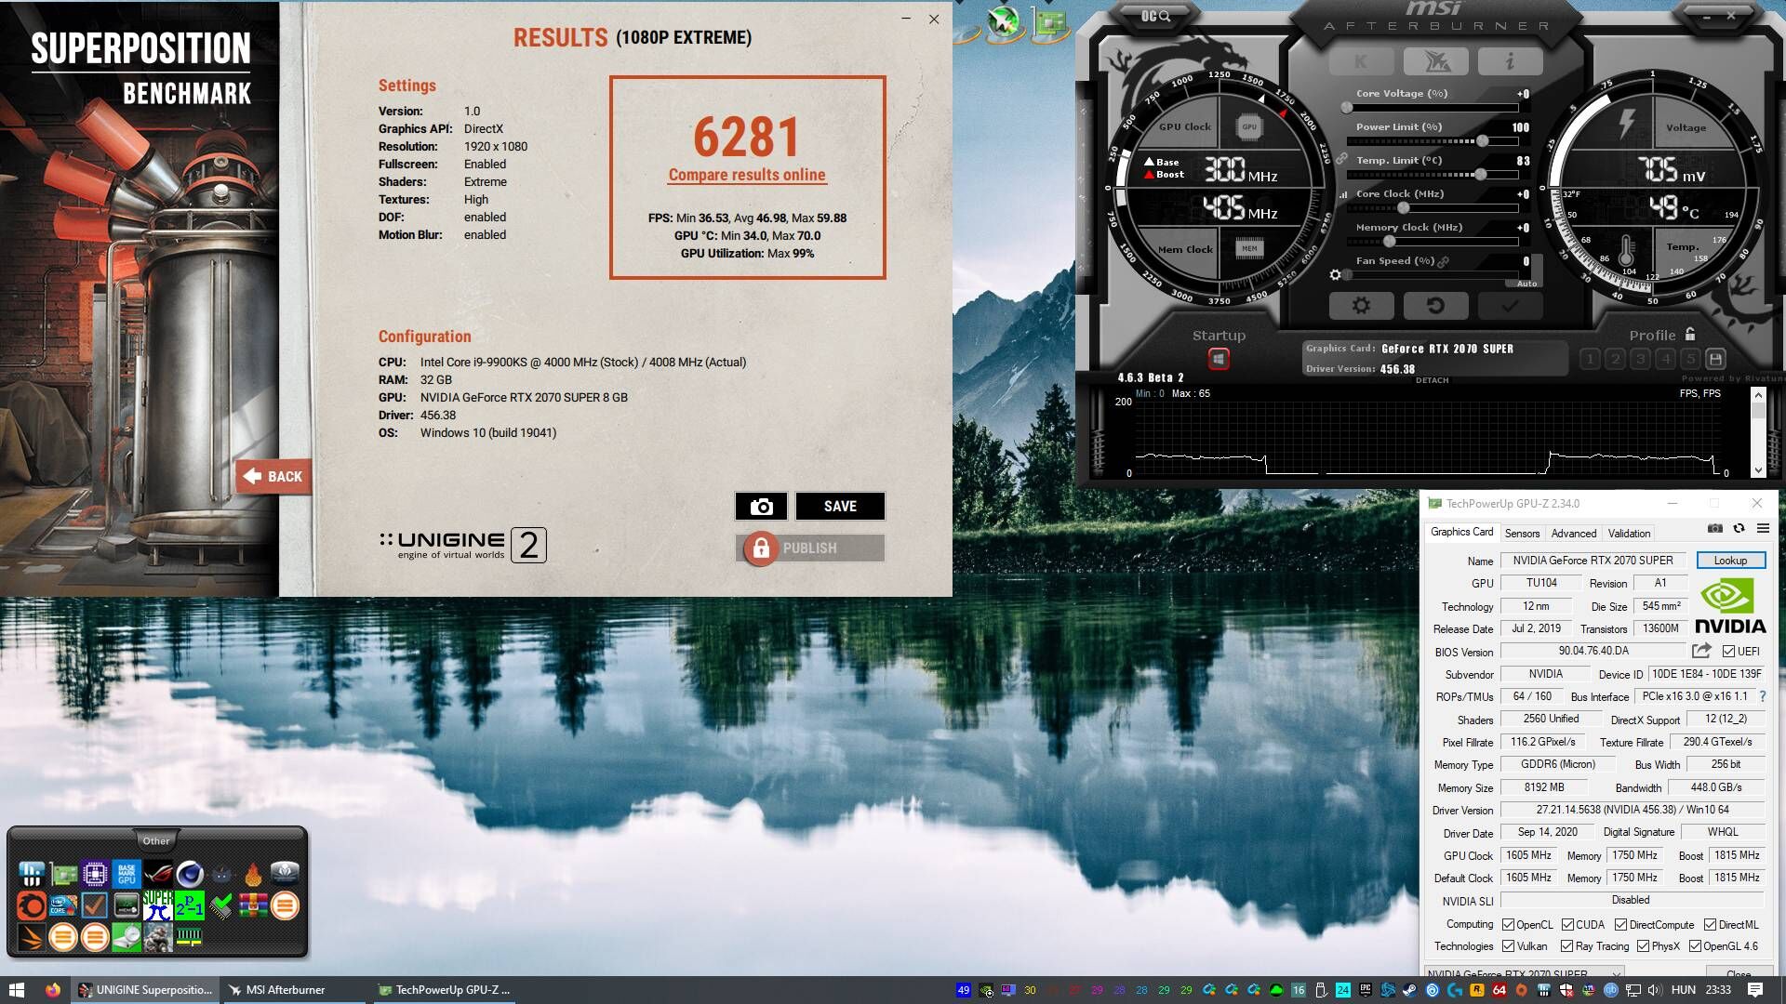Viewport: 1786px width, 1004px height.
Task: Click the Afterburner reset button
Action: (1435, 305)
